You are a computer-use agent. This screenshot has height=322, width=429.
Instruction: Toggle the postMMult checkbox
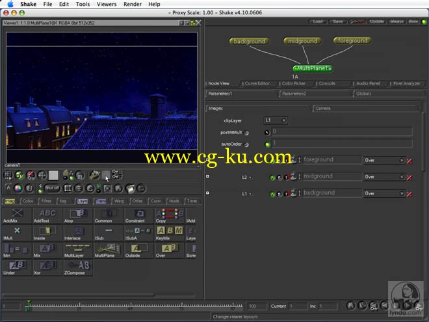[x=267, y=133]
